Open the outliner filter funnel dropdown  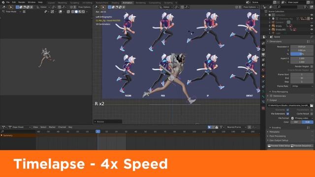(306, 7)
